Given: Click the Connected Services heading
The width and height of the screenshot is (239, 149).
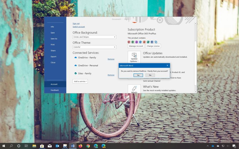Looking at the screenshot, I should 86,53.
